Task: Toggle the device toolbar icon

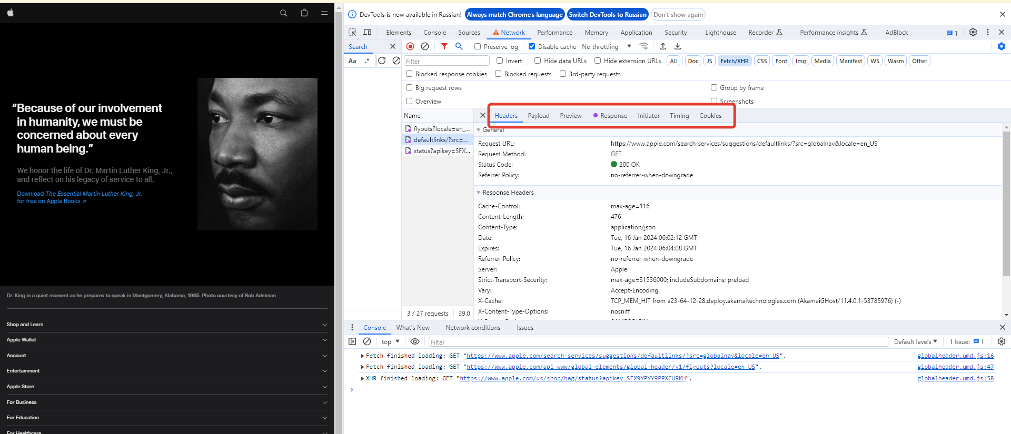Action: pyautogui.click(x=367, y=32)
